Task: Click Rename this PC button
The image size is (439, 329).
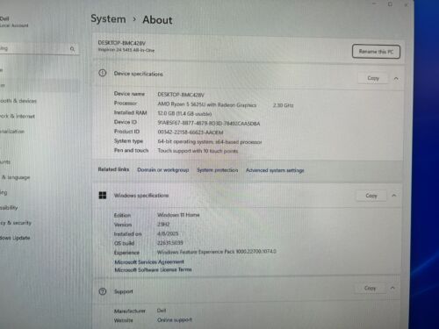Action: click(x=376, y=52)
